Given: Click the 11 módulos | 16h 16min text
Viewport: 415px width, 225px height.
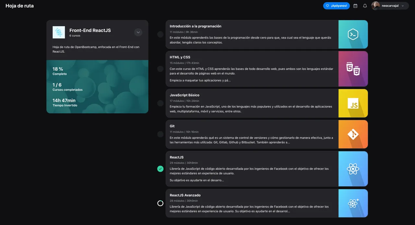Looking at the screenshot, I should point(184,132).
